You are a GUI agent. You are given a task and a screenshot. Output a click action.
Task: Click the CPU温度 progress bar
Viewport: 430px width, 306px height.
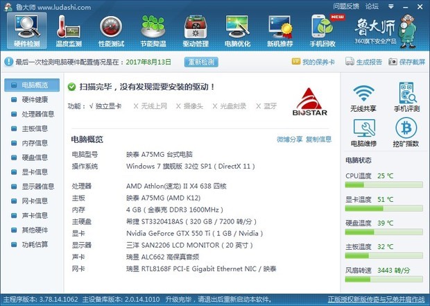point(384,185)
